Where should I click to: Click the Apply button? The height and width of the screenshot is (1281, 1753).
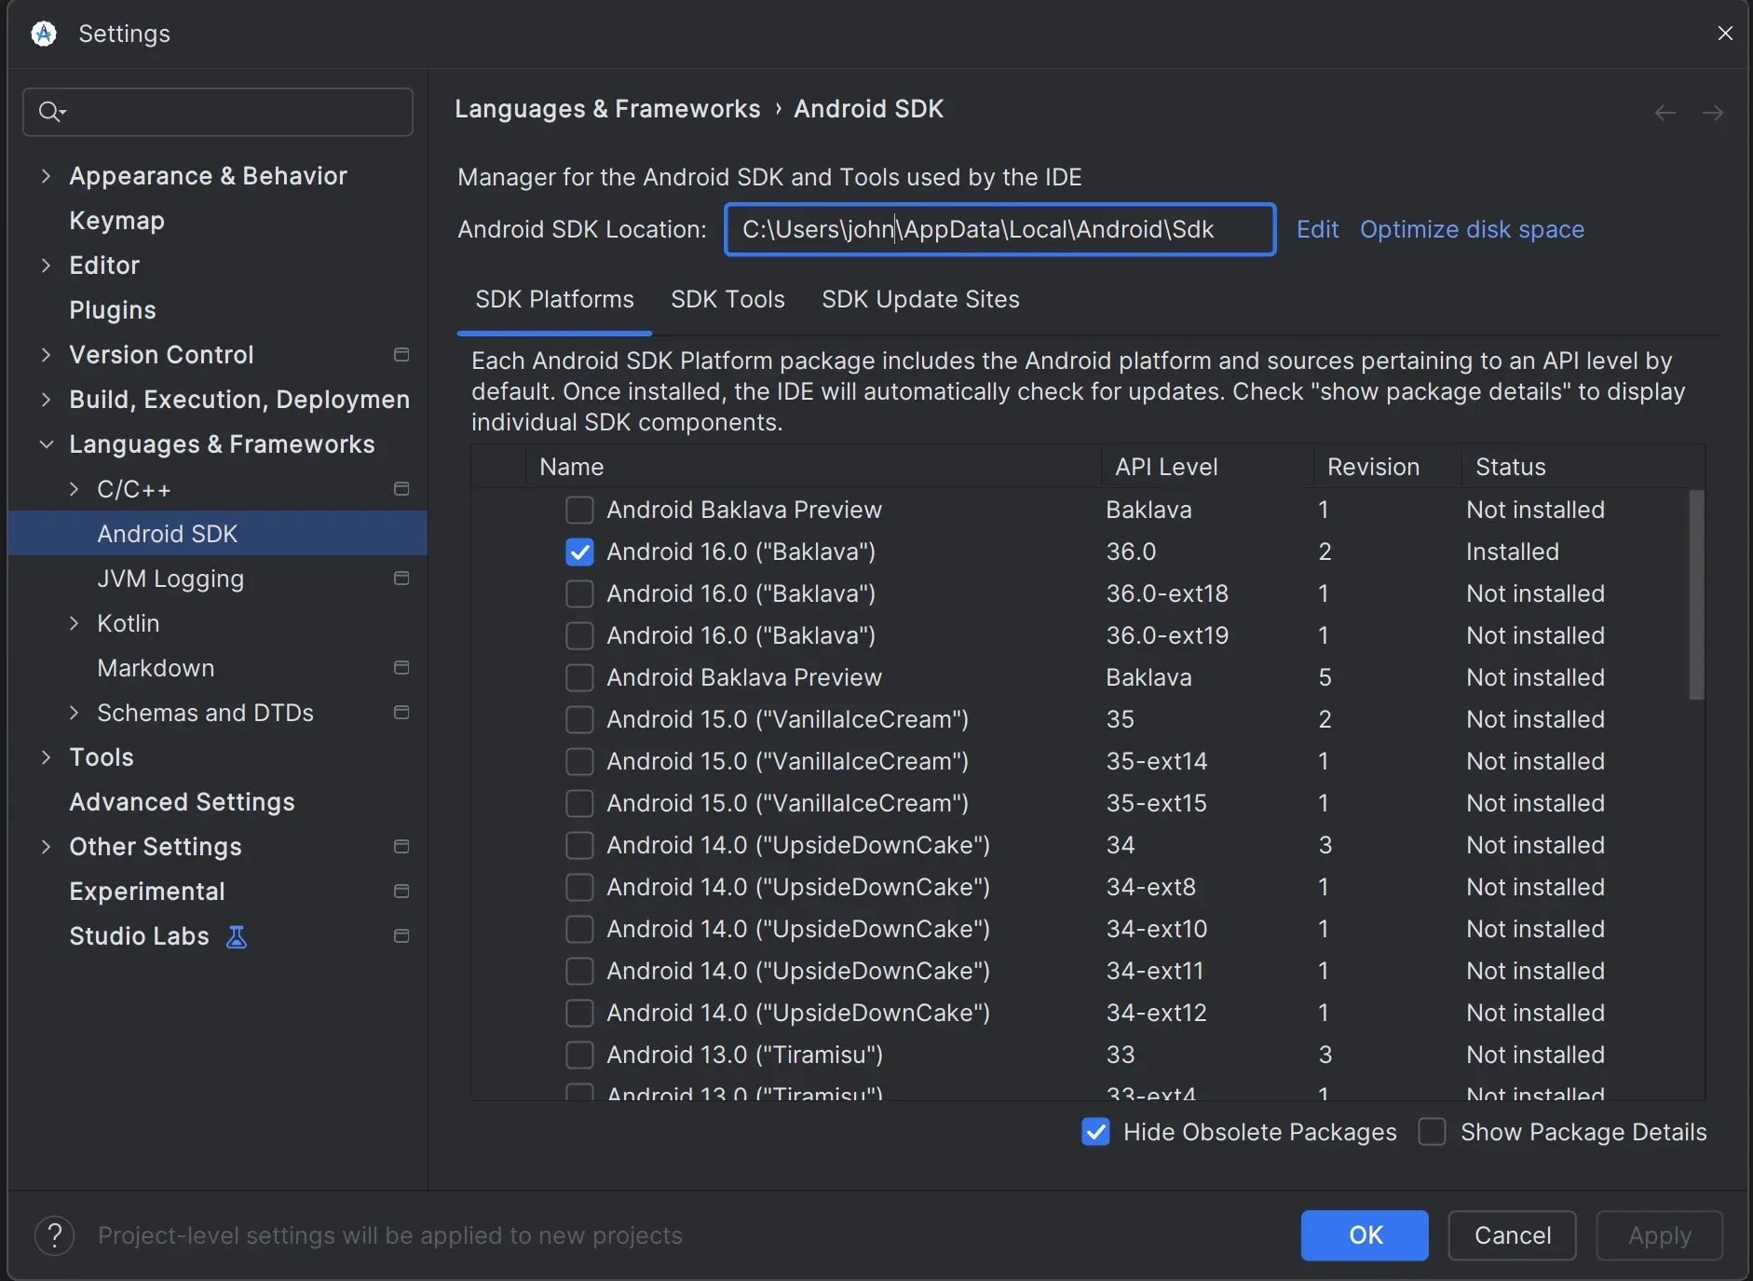[x=1660, y=1235]
